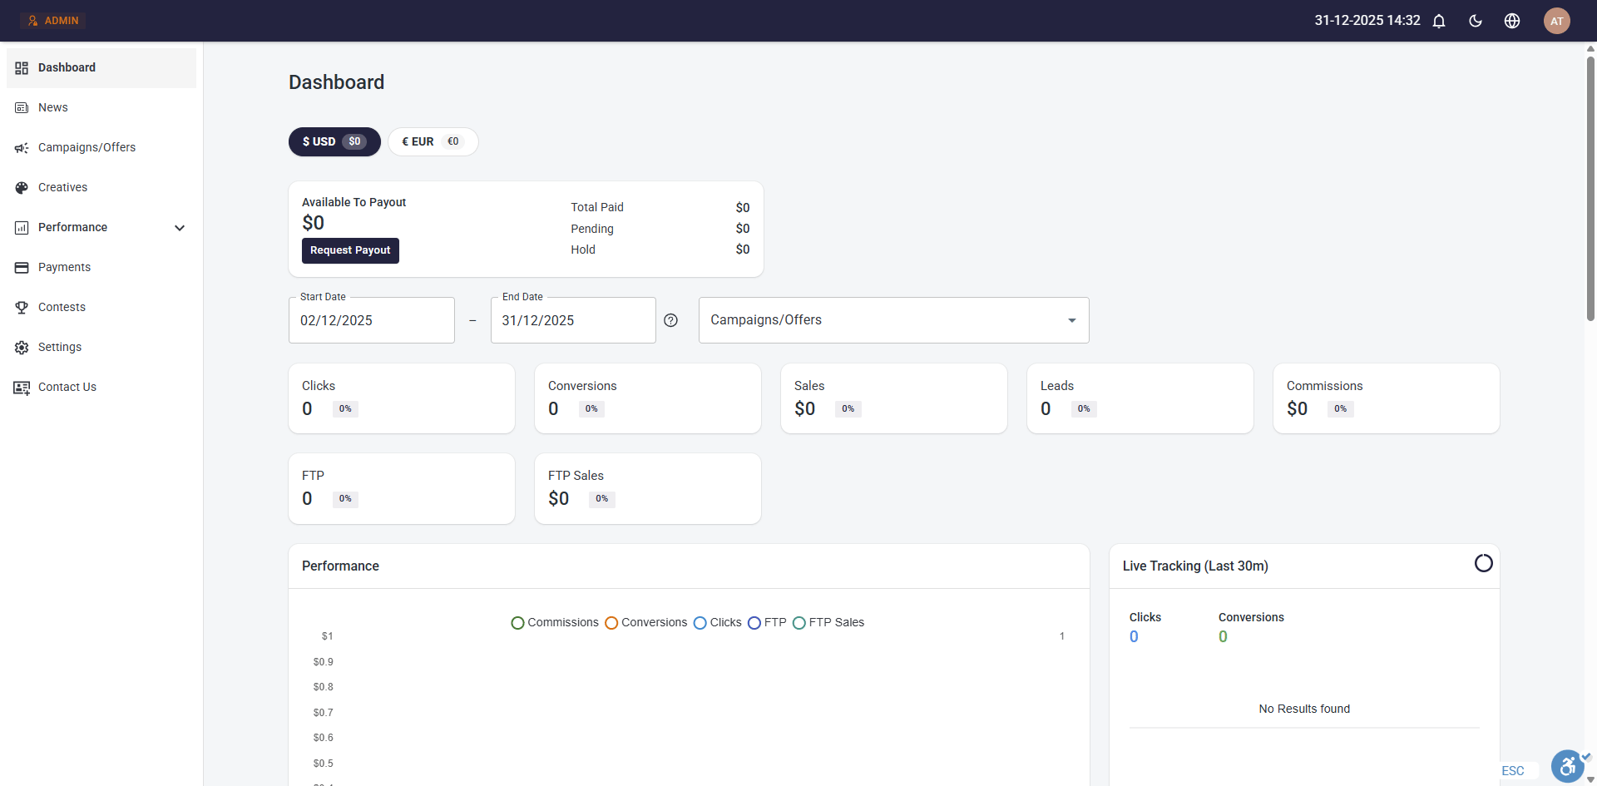Open the language globe icon
Image resolution: width=1597 pixels, height=786 pixels.
[1512, 21]
